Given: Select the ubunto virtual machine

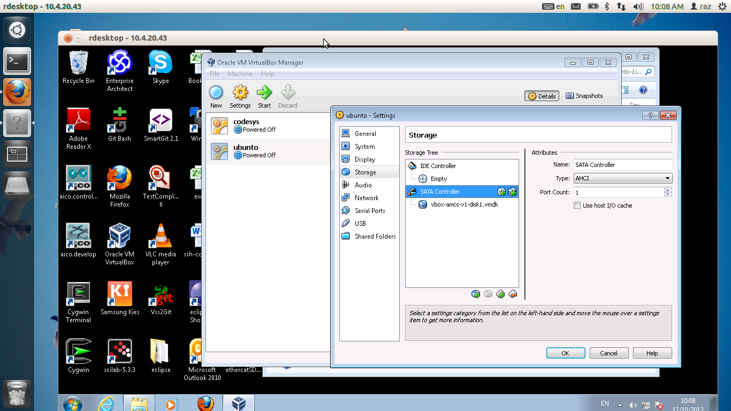Looking at the screenshot, I should pos(268,151).
